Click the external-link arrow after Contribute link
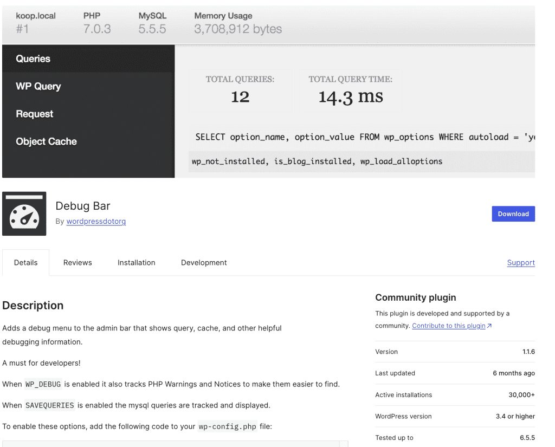This screenshot has width=555, height=447. pyautogui.click(x=489, y=326)
